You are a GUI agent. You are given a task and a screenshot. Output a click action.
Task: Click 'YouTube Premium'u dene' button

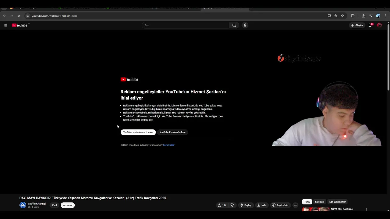pyautogui.click(x=172, y=132)
